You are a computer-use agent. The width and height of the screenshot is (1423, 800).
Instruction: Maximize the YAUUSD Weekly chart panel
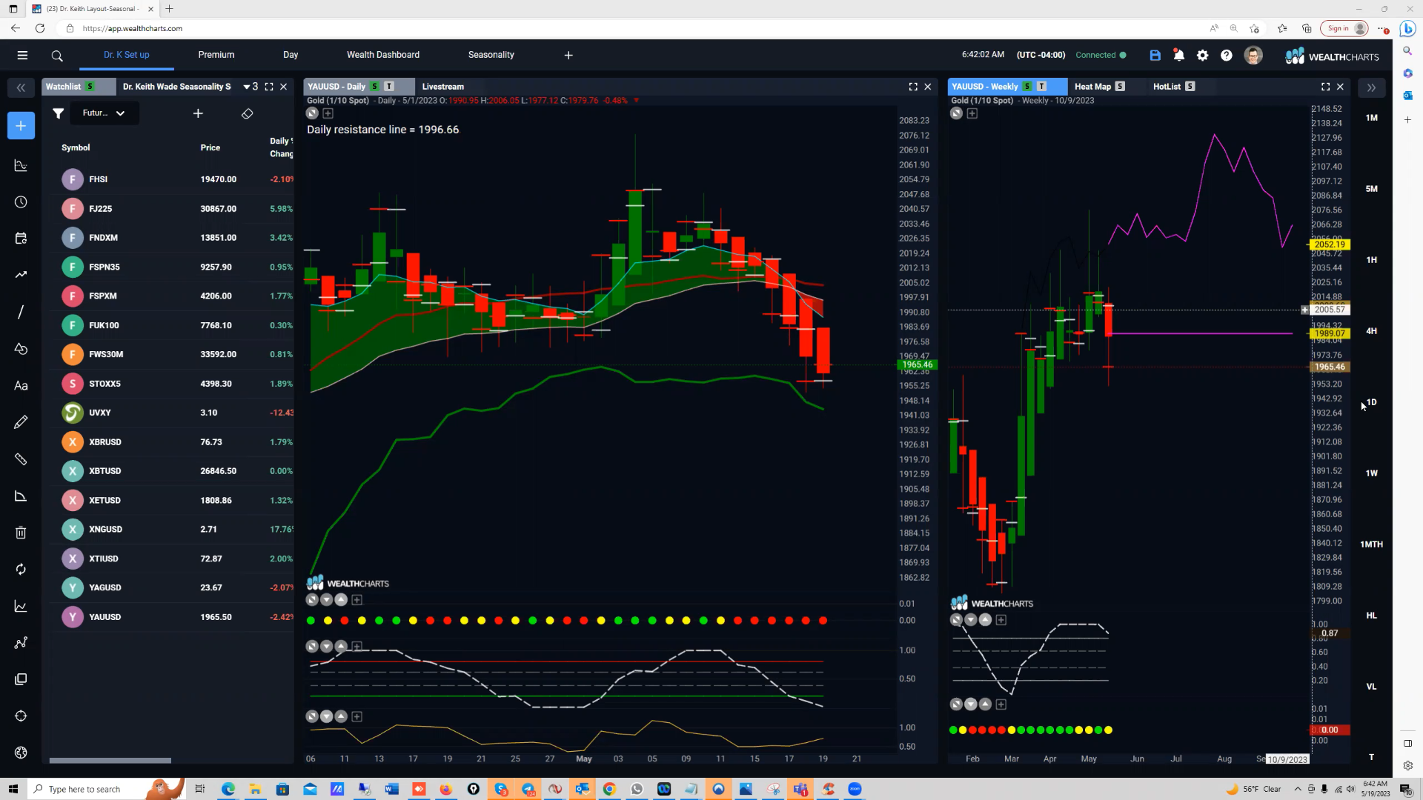click(x=1325, y=87)
